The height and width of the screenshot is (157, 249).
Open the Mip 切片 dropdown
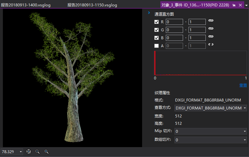(x=211, y=131)
